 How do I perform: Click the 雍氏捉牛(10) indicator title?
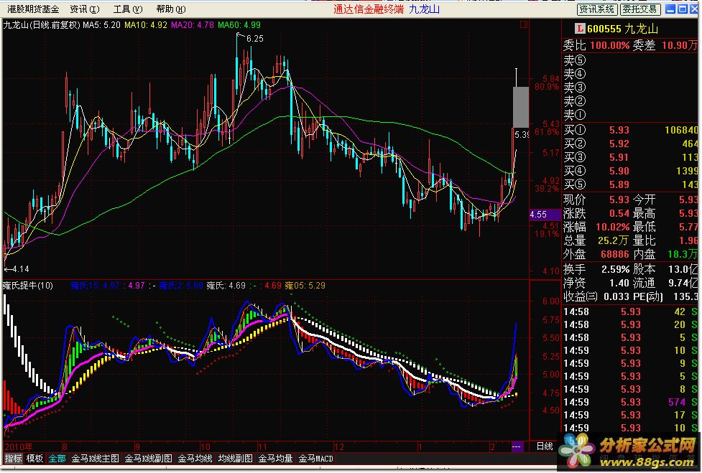(x=28, y=286)
